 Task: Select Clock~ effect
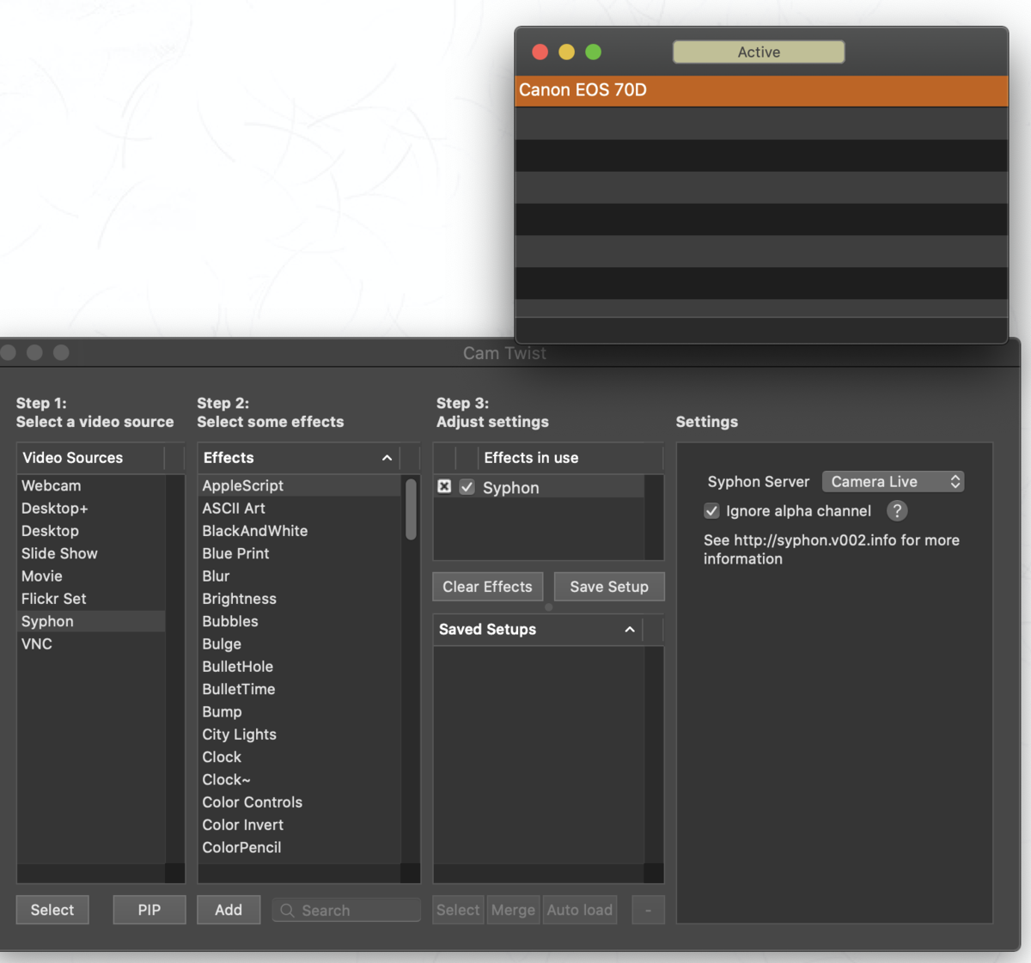(299, 780)
